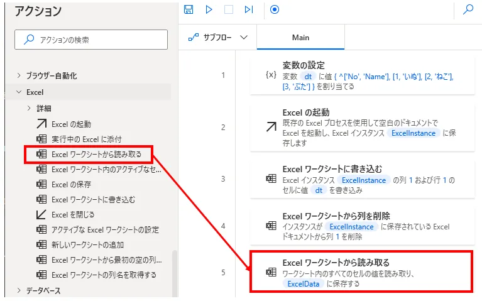Run the flow with the play icon
482x301 pixels.
pos(209,9)
